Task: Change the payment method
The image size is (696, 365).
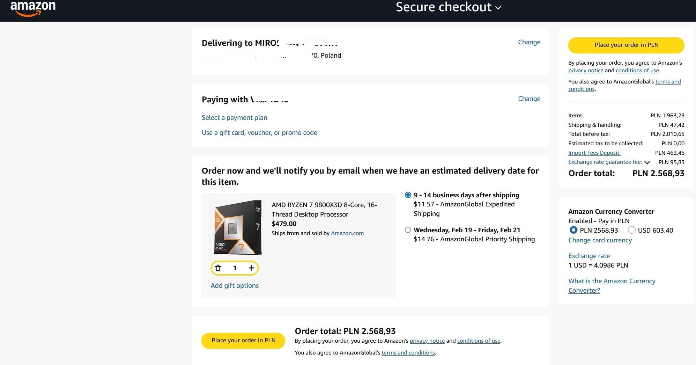Action: (x=529, y=99)
